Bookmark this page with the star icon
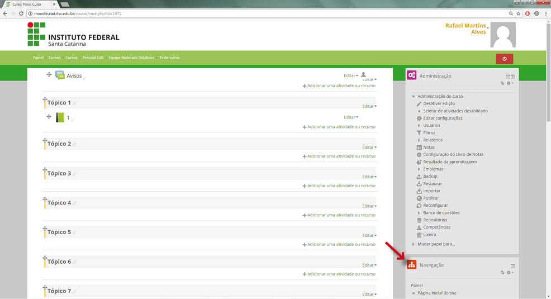551x299 pixels. [518, 13]
